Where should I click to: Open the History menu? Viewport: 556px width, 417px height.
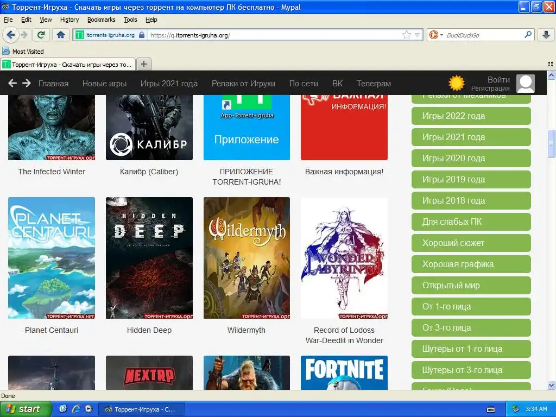(69, 20)
